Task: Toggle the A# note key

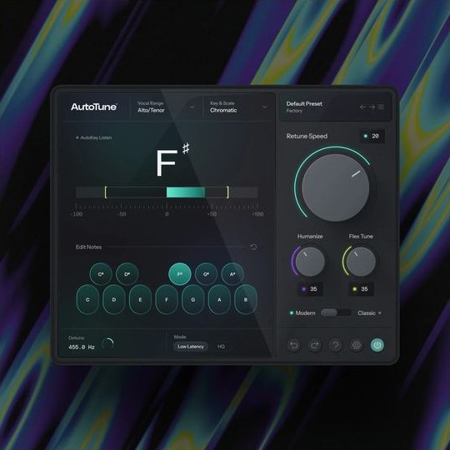Action: point(232,274)
